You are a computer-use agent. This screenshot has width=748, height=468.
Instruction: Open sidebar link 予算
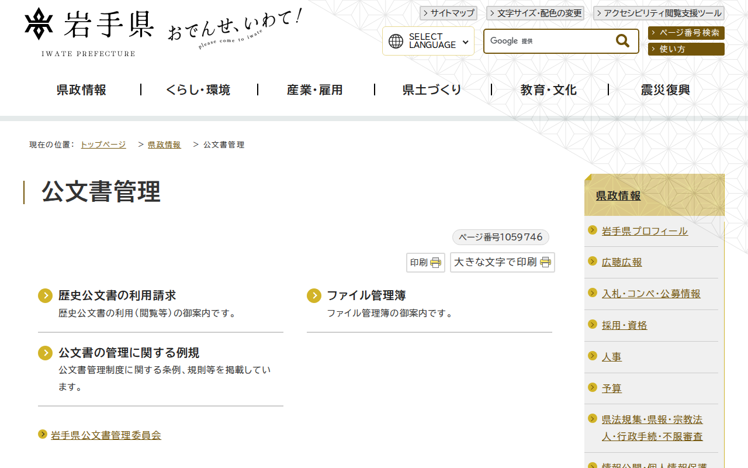point(612,388)
